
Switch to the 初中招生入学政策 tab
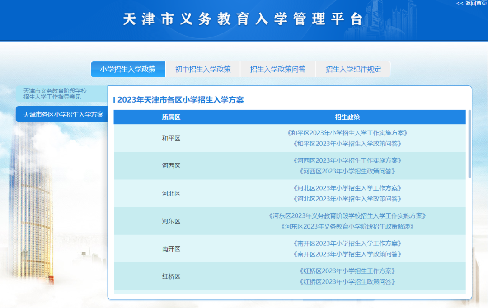(203, 69)
